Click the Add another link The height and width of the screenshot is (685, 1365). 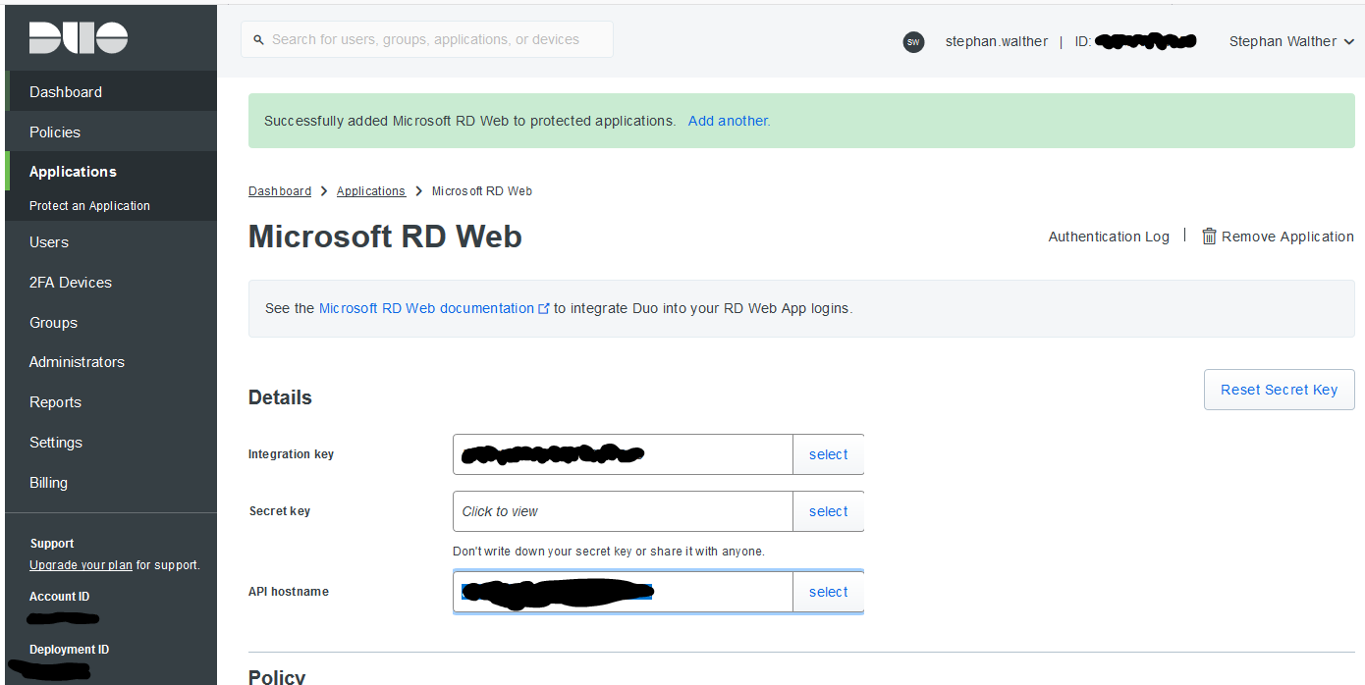729,121
